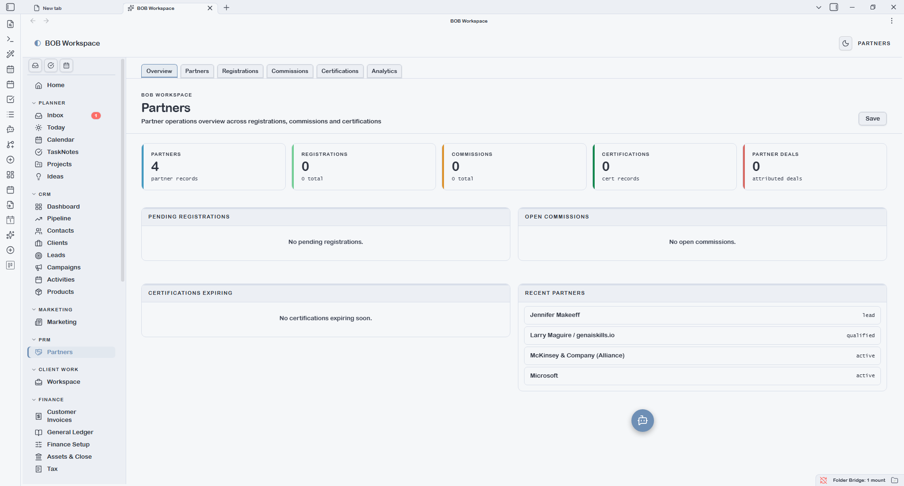
Task: Click the inbox quick button above Home
Action: 35,65
